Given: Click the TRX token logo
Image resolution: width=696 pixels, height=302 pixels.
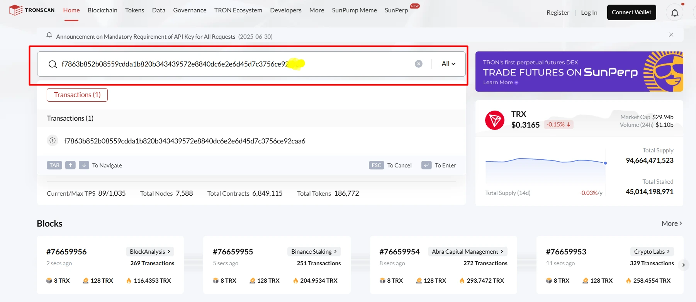Looking at the screenshot, I should (x=494, y=120).
